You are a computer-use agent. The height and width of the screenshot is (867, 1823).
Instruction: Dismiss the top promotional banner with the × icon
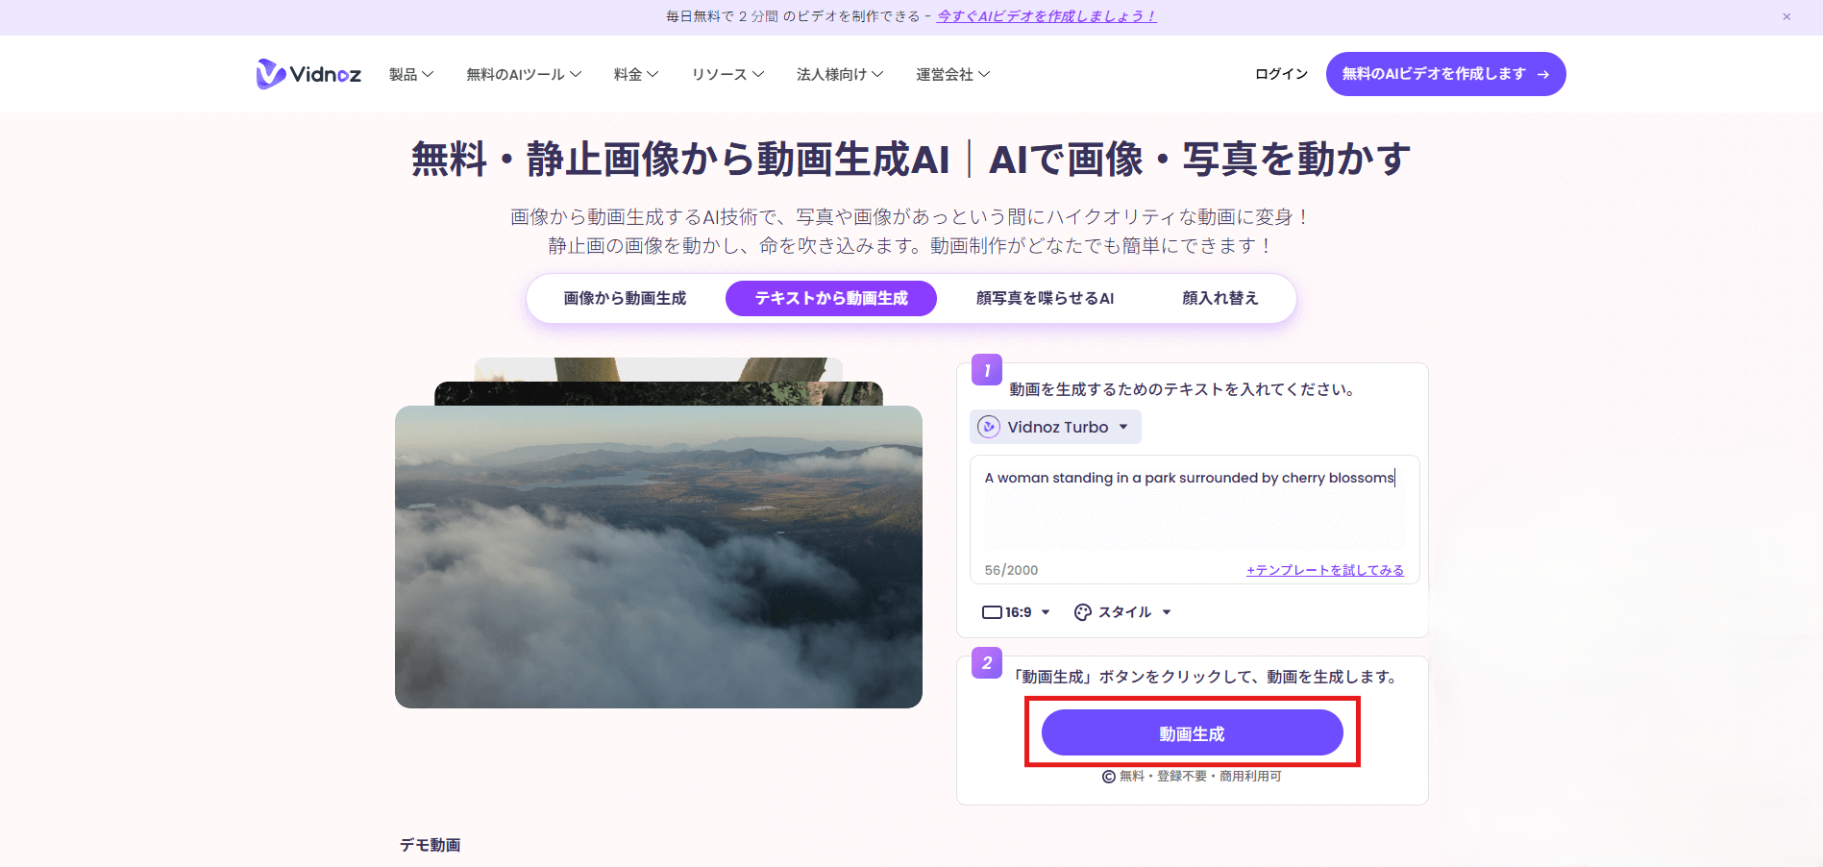click(x=1786, y=16)
